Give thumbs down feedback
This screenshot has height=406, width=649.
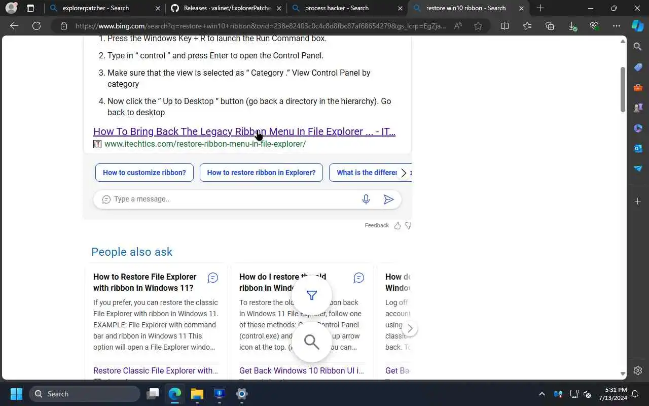[x=408, y=225]
